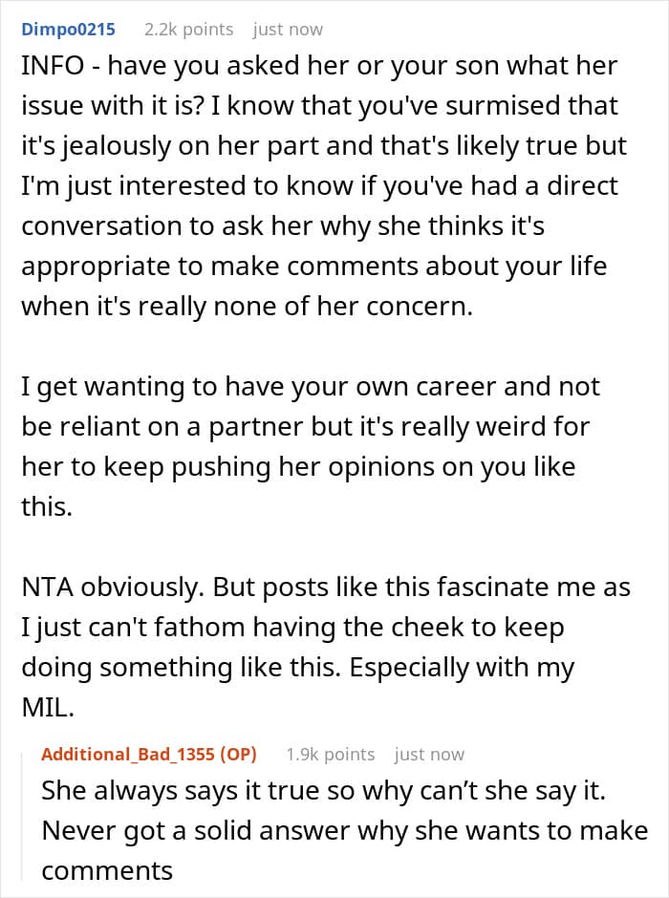
Task: Click the word "comments" ending the reply
Action: click(107, 870)
